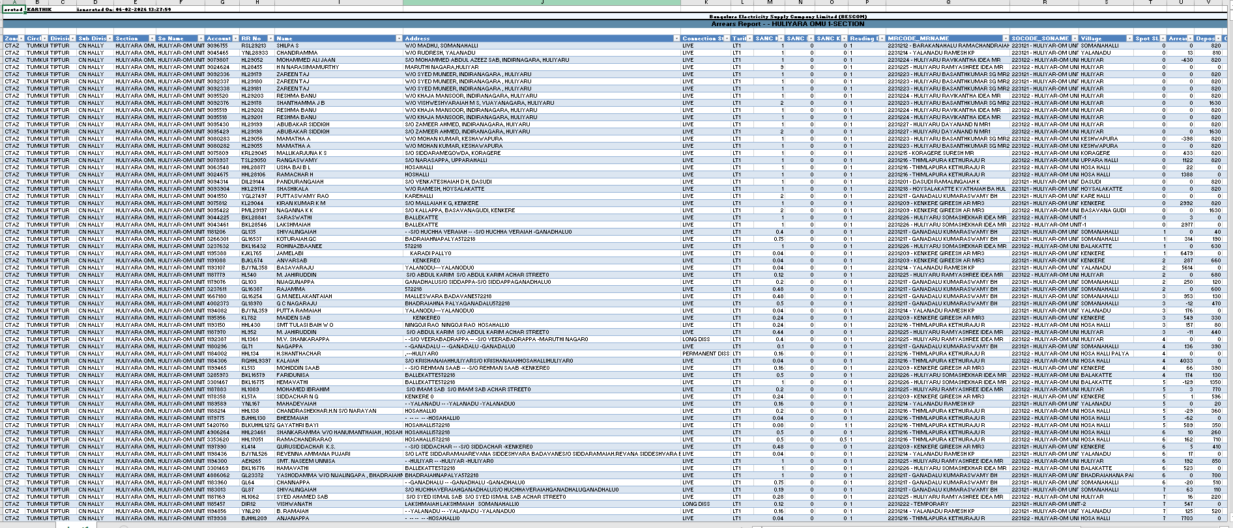The height and width of the screenshot is (528, 1233).
Task: Open the So Name filter arrow
Action: (201, 38)
